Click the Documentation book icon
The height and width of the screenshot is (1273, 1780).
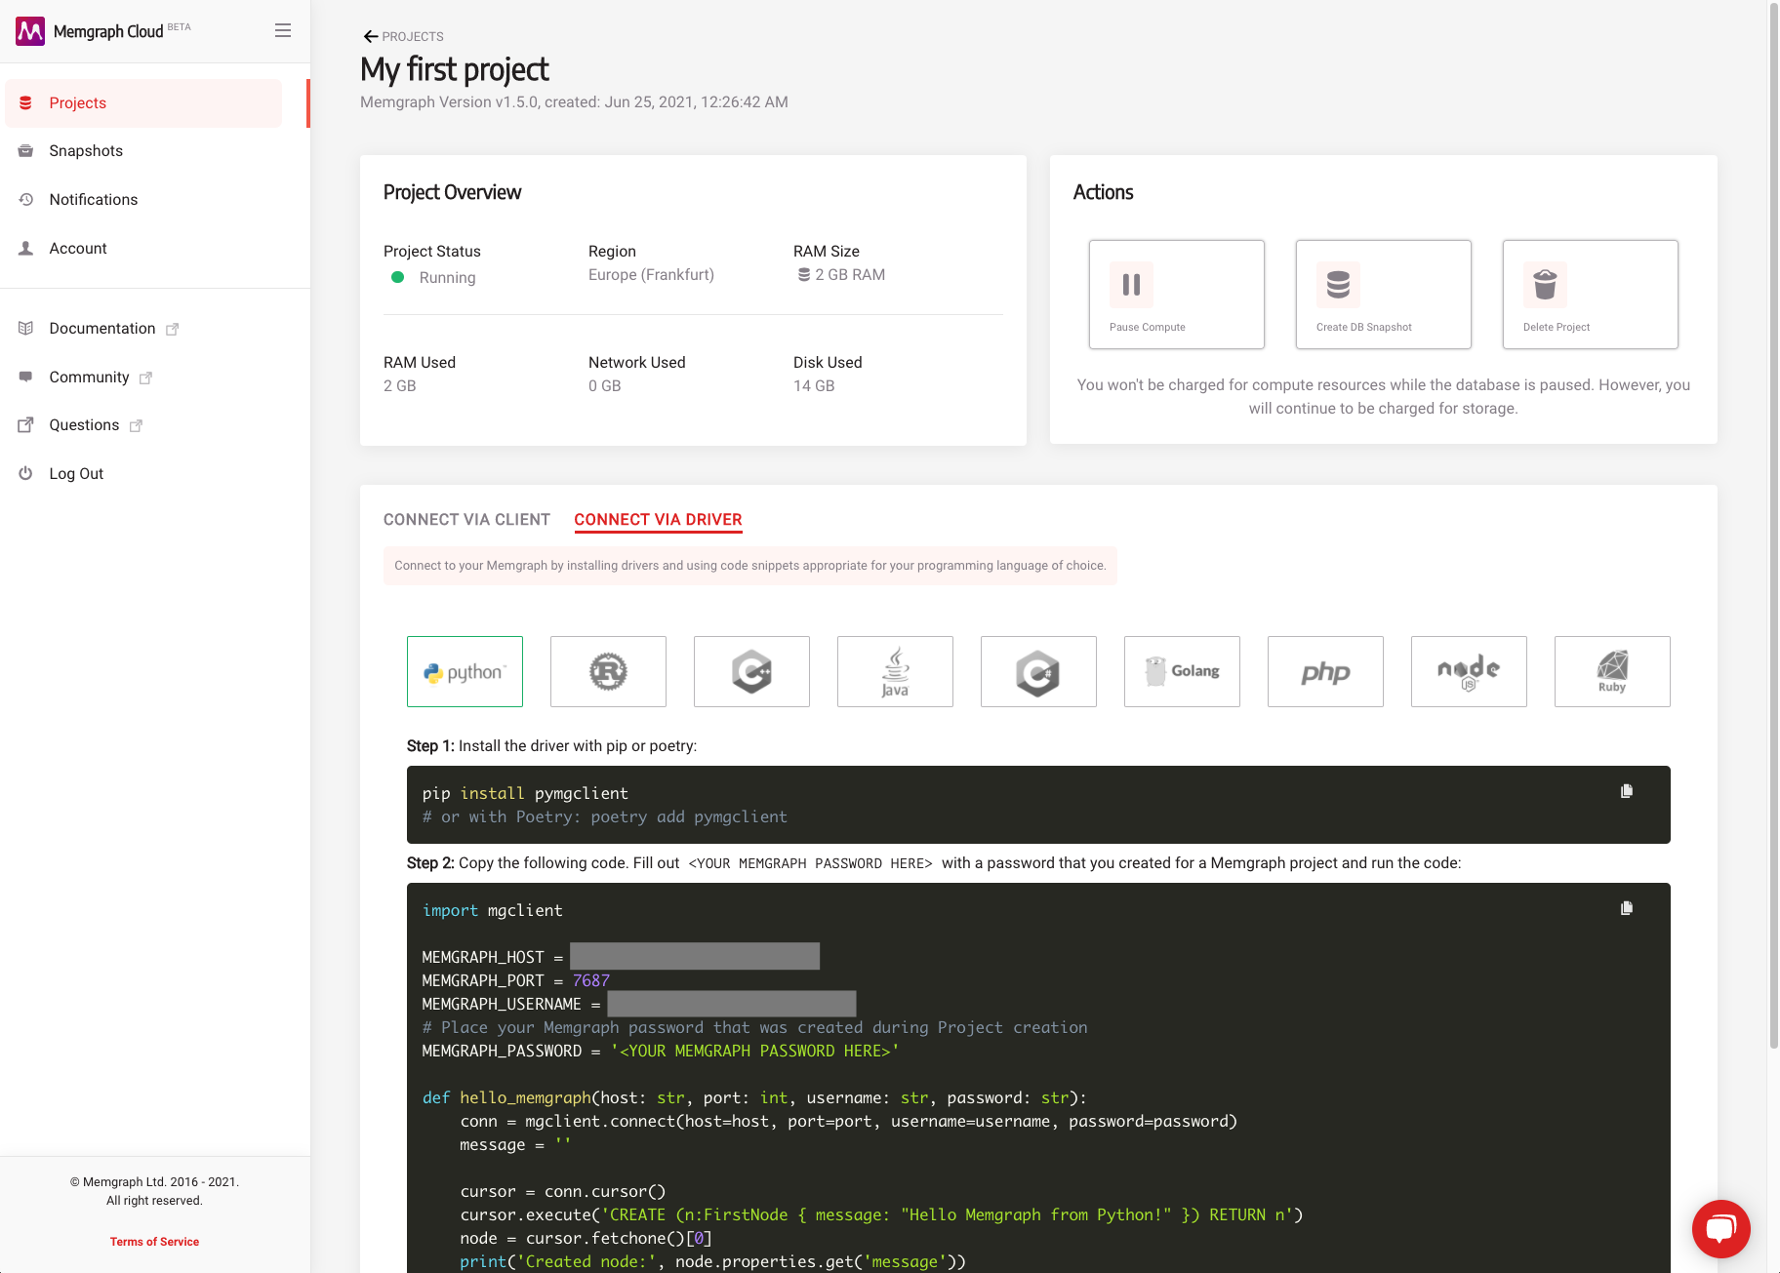pos(26,329)
